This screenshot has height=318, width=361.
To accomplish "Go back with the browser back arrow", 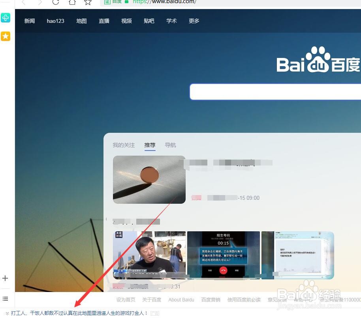I will pyautogui.click(x=24, y=2).
